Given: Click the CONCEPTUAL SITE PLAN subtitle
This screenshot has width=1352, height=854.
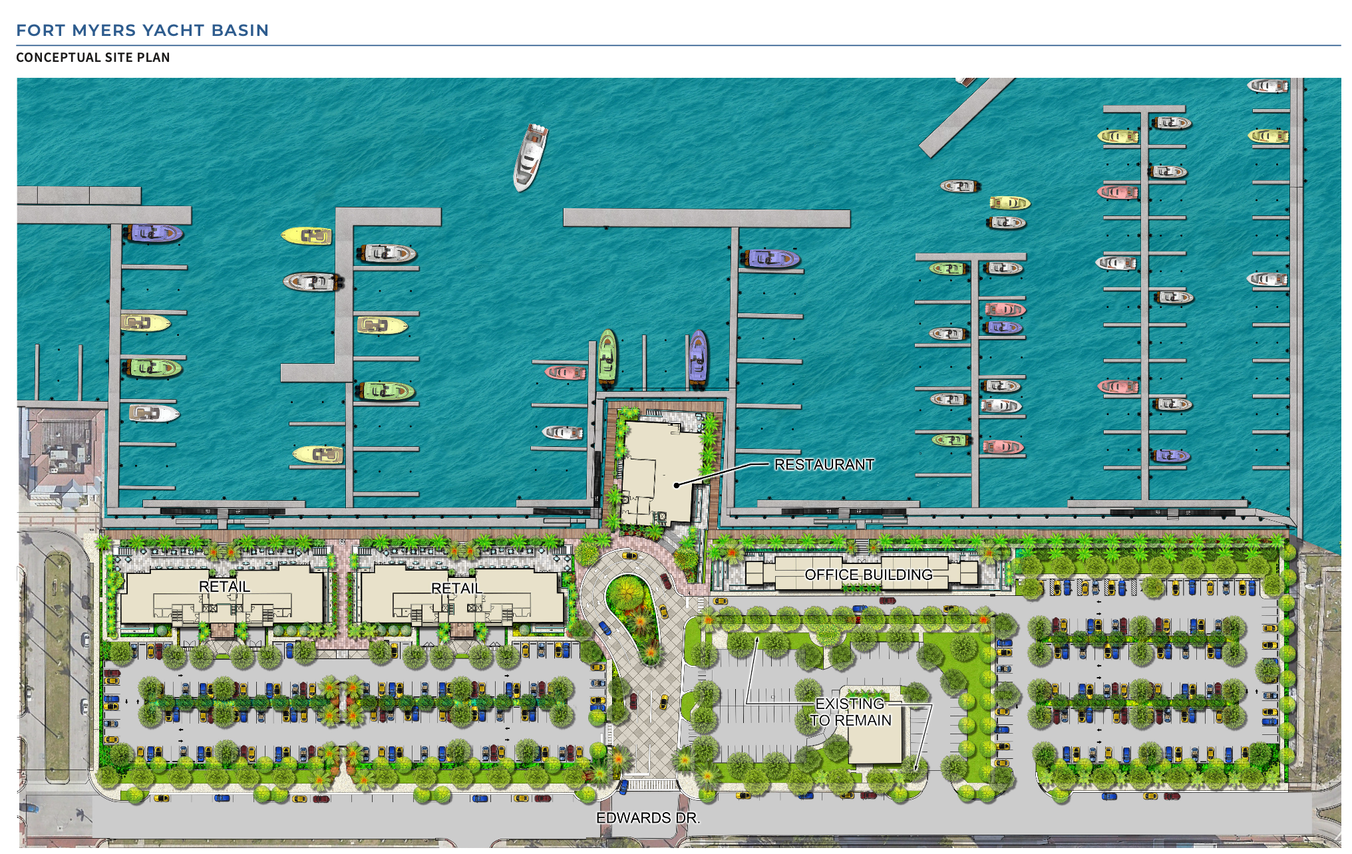Looking at the screenshot, I should 93,57.
